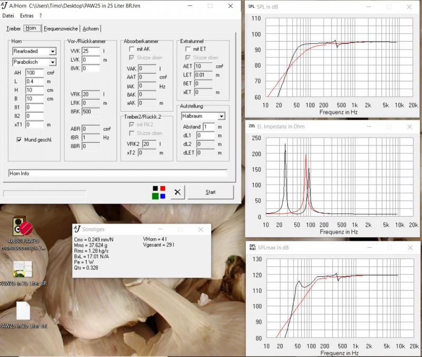Image resolution: width=422 pixels, height=357 pixels.
Task: Open the Datei menu
Action: click(x=8, y=16)
